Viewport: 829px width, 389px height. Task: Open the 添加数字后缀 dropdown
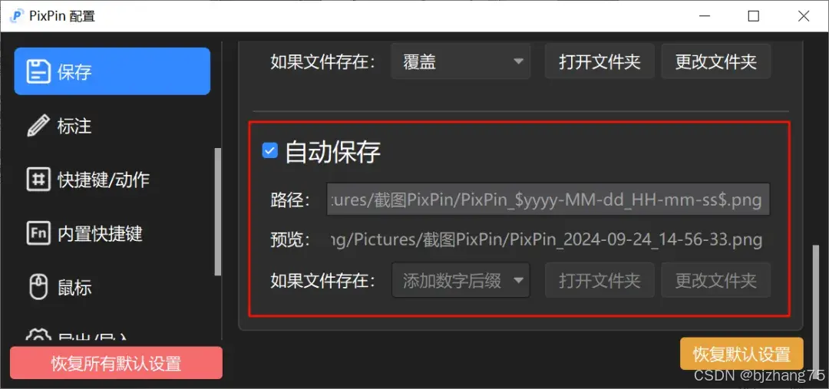click(461, 280)
